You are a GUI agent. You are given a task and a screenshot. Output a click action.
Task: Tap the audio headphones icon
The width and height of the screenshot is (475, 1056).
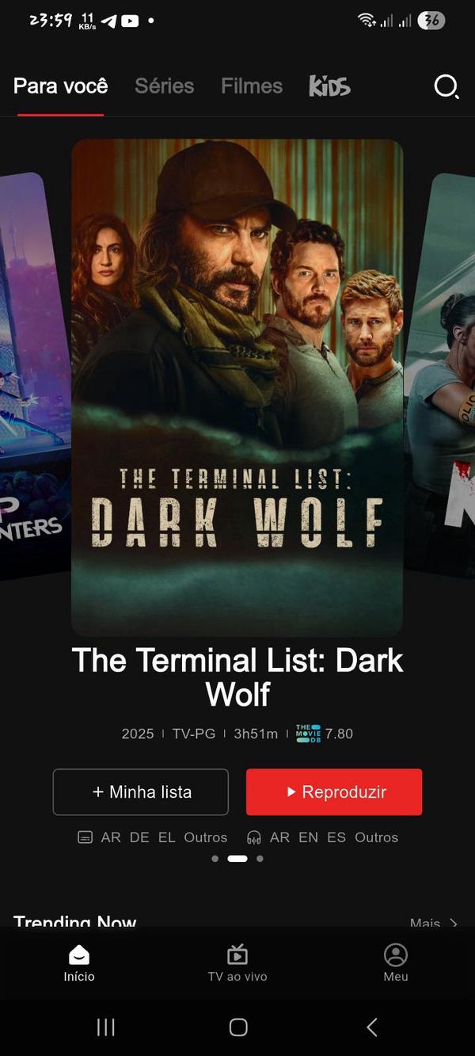pyautogui.click(x=254, y=837)
